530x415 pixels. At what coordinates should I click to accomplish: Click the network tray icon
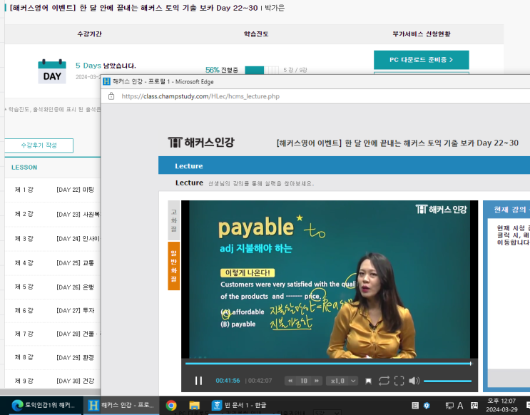(449, 406)
